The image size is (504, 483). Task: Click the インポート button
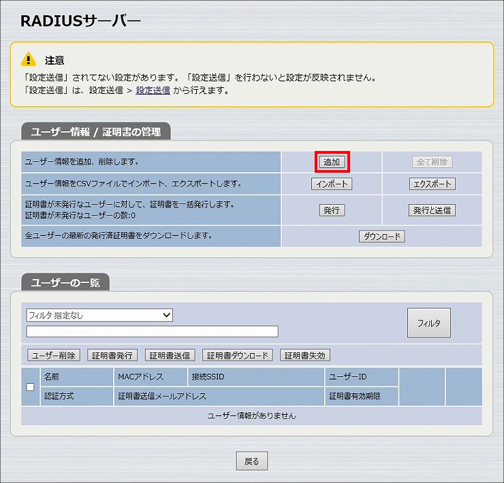click(x=332, y=184)
